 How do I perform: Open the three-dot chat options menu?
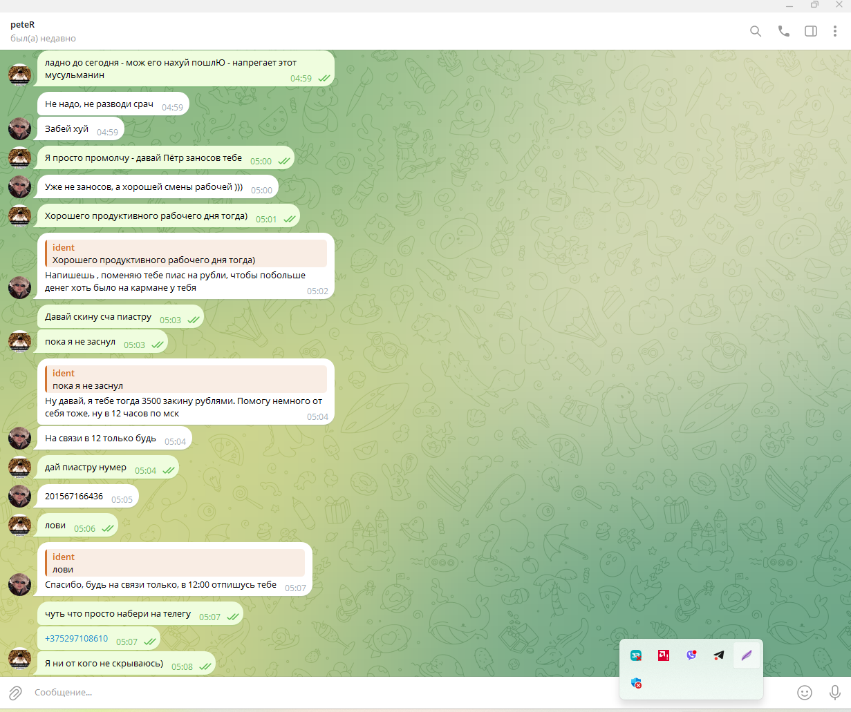point(834,31)
